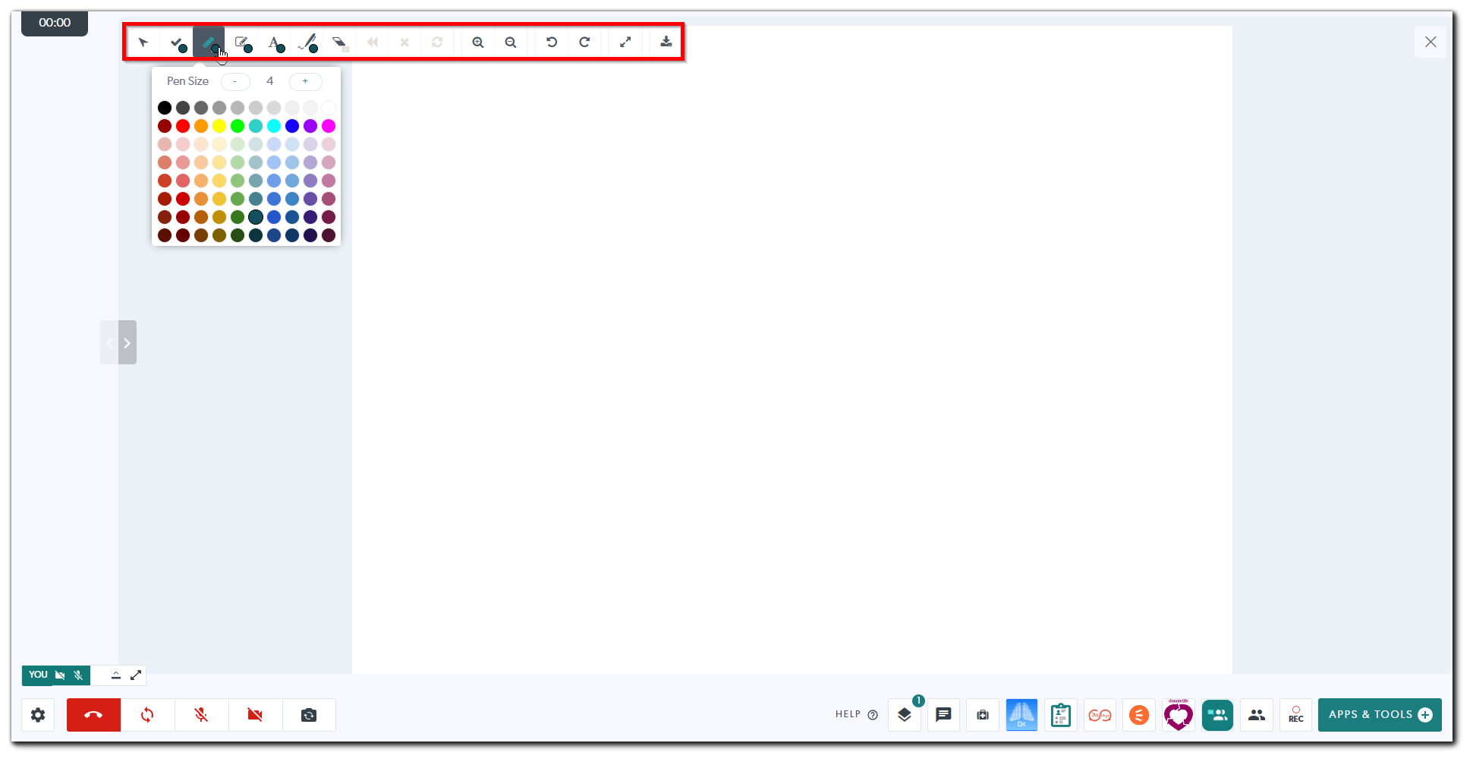Turn the camera back on
Image resolution: width=1473 pixels, height=762 pixels.
(254, 714)
